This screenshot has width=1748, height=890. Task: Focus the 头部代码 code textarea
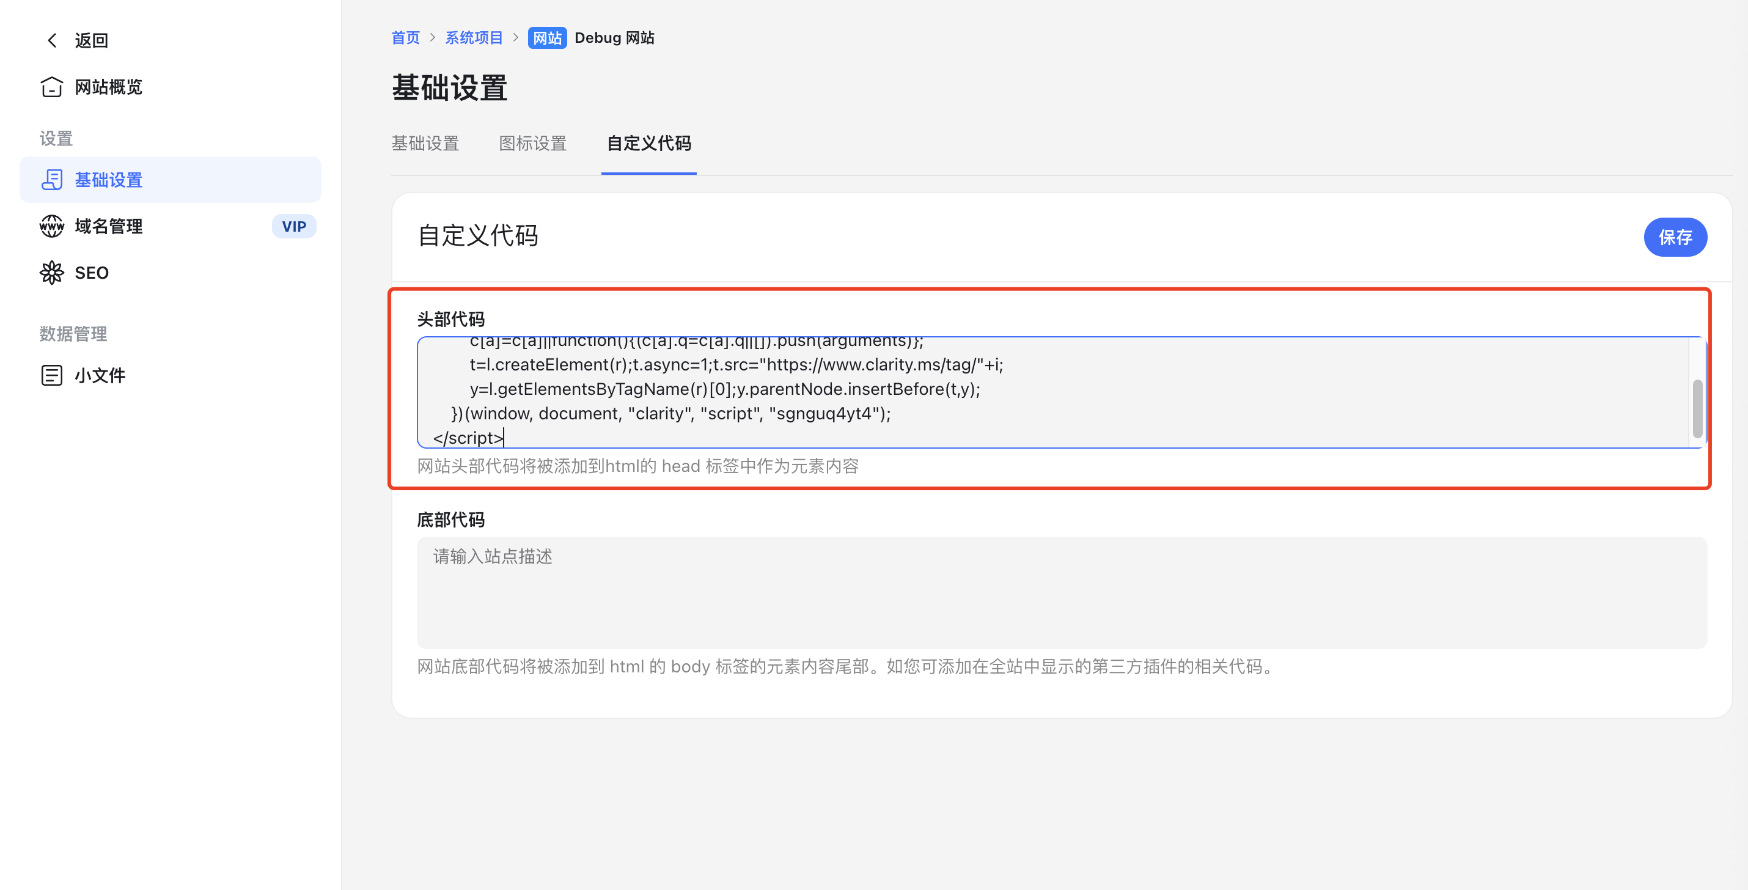[x=1061, y=392]
